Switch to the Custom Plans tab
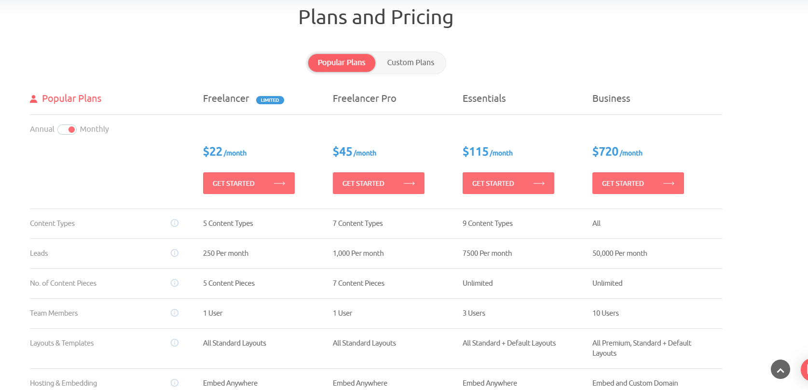Image resolution: width=808 pixels, height=390 pixels. point(411,63)
